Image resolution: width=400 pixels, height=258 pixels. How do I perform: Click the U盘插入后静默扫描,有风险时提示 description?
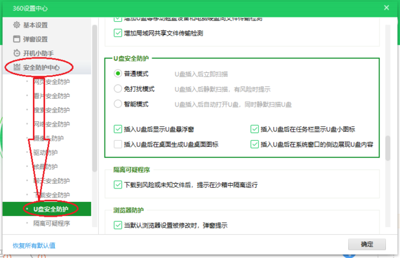223,89
